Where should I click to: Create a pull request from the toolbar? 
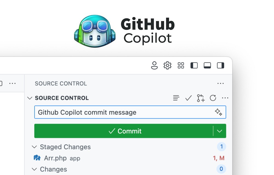(201, 98)
